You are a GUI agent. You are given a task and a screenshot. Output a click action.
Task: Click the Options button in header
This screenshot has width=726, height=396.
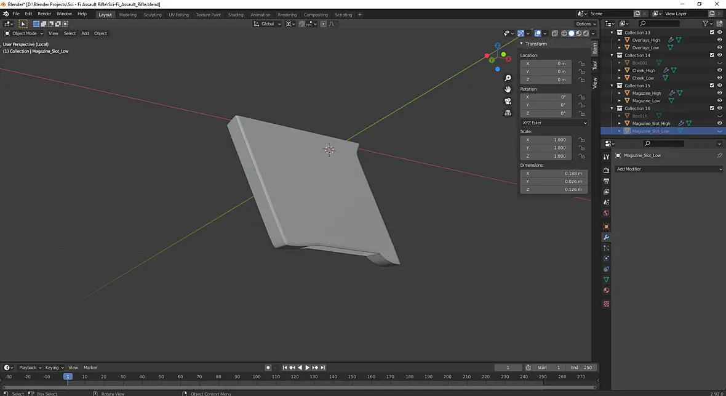[586, 23]
